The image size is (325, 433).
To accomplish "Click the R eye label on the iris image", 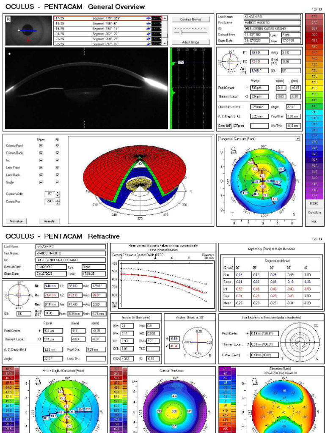I will (8, 20).
